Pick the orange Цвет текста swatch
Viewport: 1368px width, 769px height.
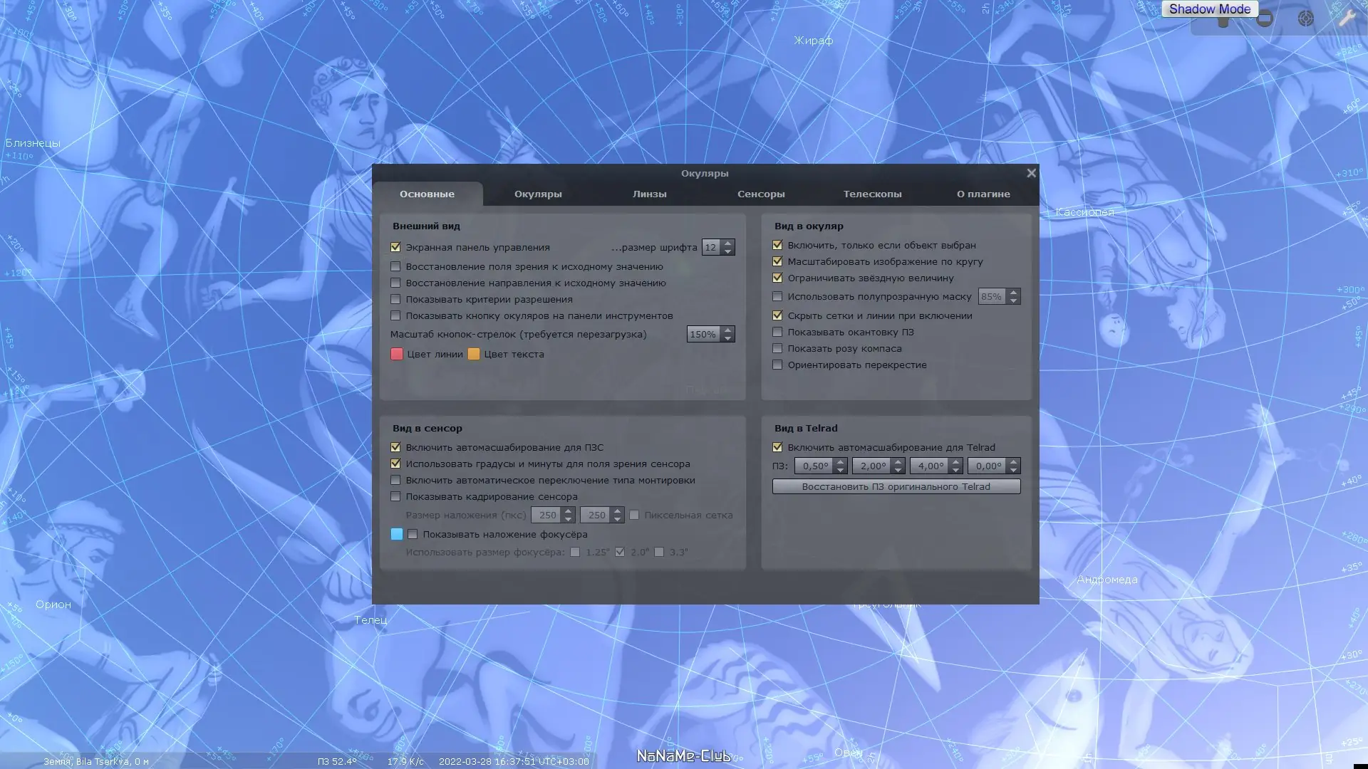pyautogui.click(x=474, y=354)
